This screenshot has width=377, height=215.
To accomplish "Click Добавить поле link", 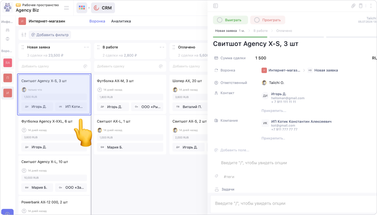I will [235, 150].
